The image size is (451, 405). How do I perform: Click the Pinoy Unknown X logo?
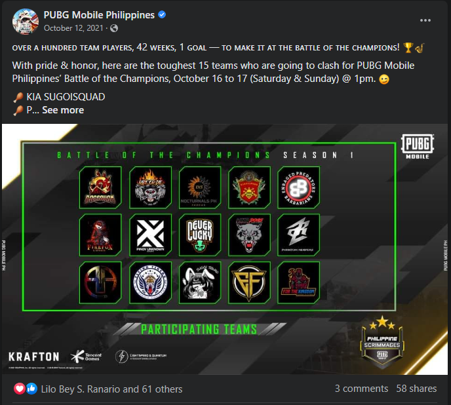point(150,235)
